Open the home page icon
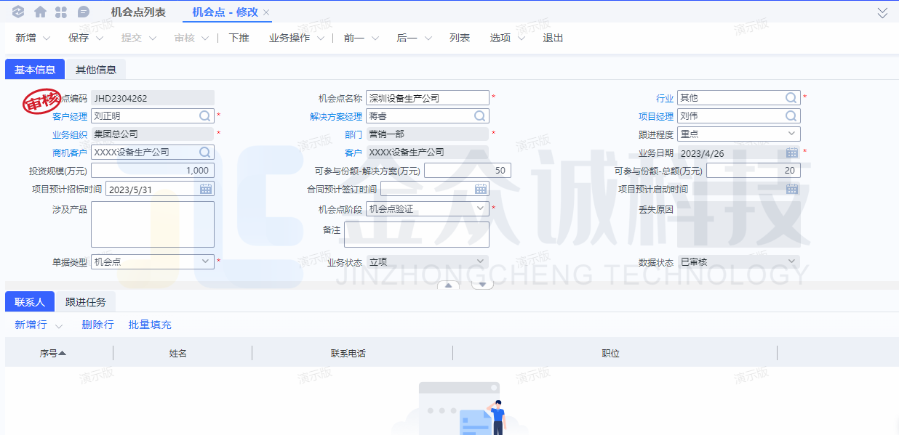 40,12
